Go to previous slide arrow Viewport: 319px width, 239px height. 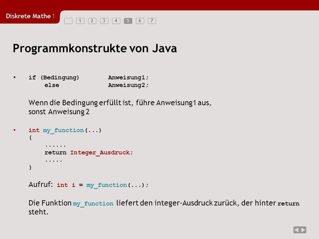click(296, 230)
